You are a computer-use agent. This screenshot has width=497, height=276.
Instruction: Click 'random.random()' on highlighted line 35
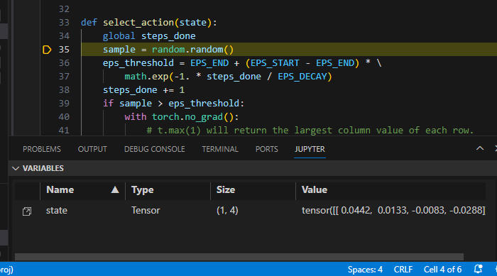coord(192,50)
